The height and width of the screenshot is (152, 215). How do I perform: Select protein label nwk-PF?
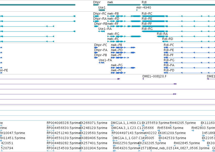[116, 55]
